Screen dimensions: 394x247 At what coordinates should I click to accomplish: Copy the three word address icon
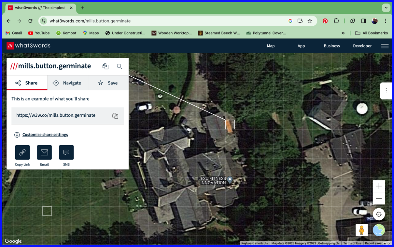(105, 66)
